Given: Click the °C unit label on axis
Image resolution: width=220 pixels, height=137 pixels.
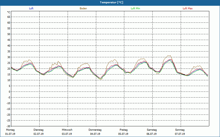Looking at the screenshot, I should (x=9, y=12).
